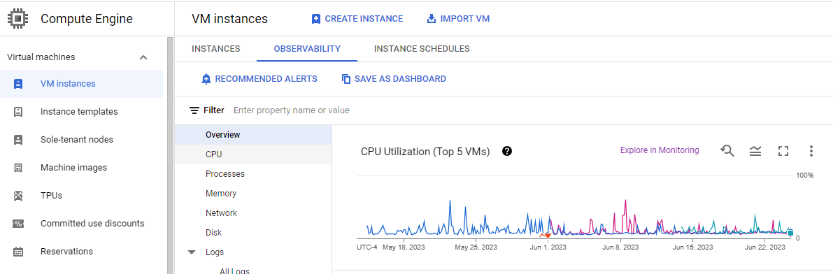Click the Reservations calendar icon

click(x=18, y=252)
